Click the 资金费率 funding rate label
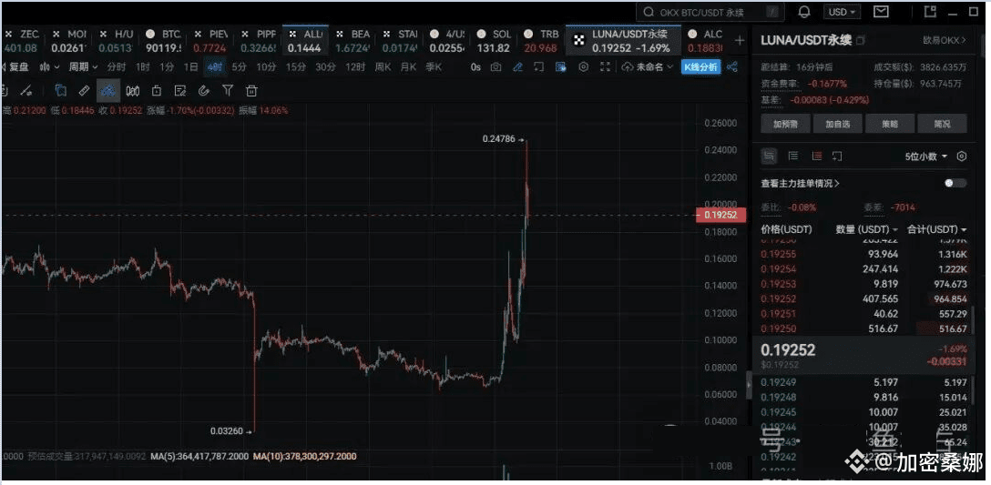This screenshot has height=485, width=991. click(x=781, y=83)
